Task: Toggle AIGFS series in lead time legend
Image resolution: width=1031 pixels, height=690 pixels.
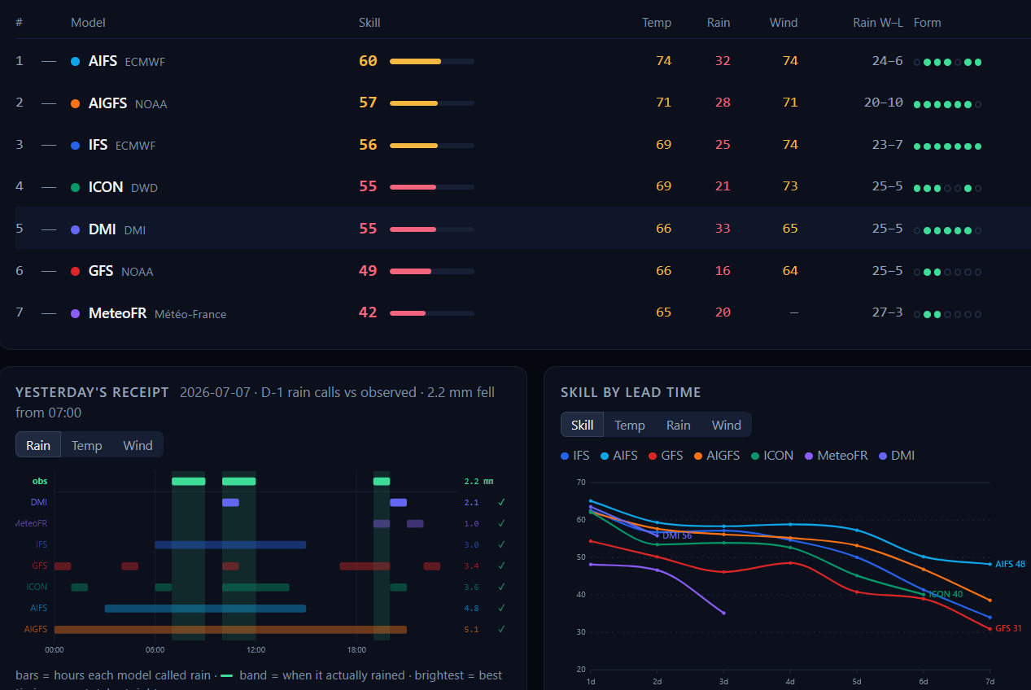Action: (716, 456)
